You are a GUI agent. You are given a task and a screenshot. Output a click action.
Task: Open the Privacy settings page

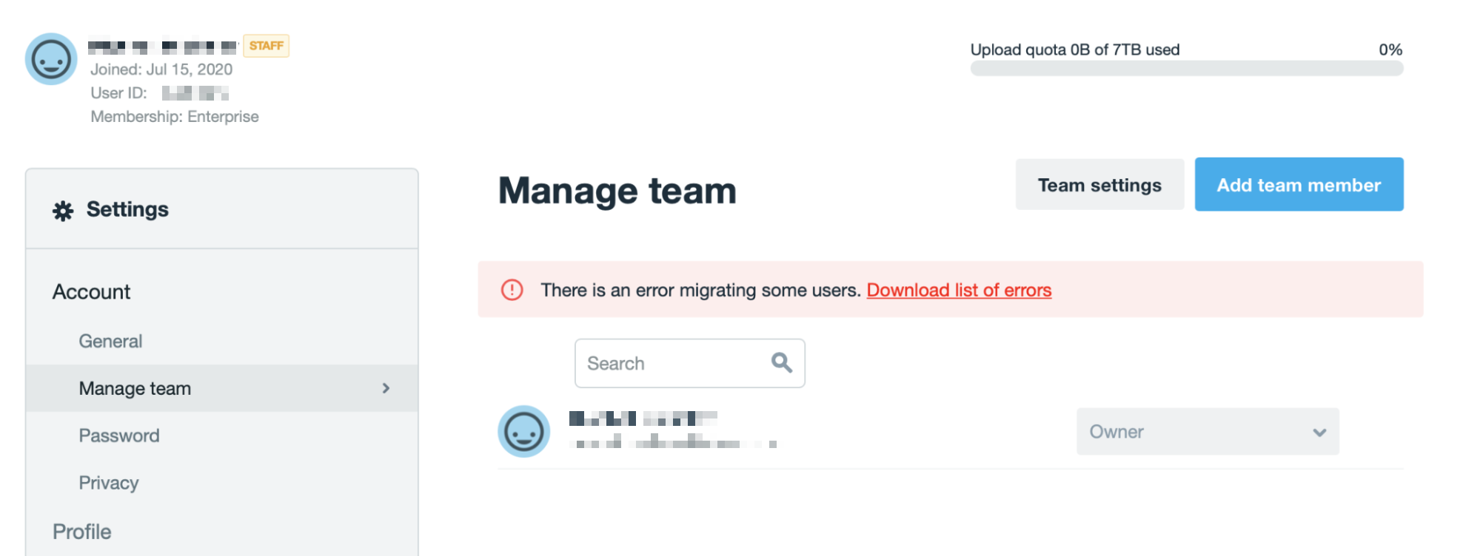(109, 483)
